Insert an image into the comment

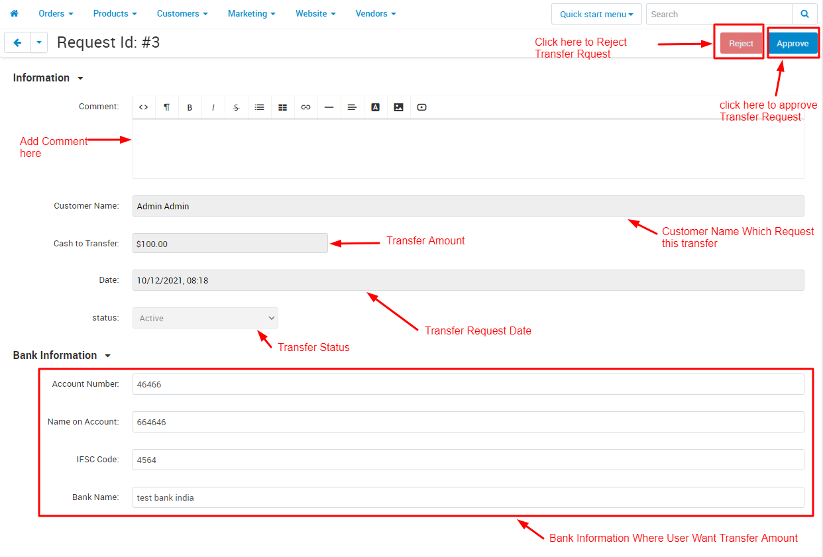[398, 107]
